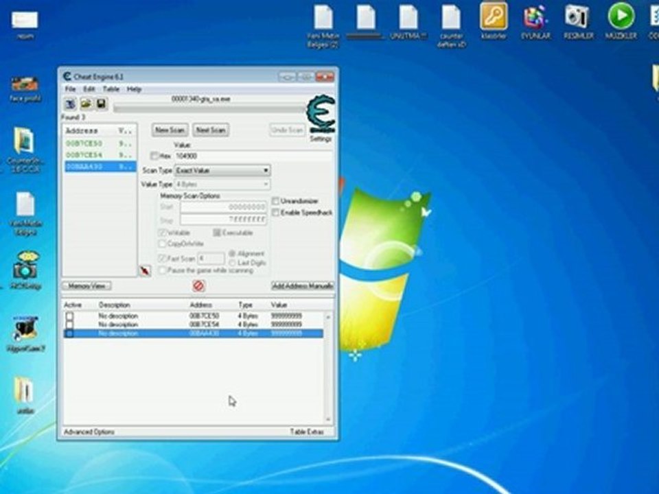
Task: Select the face profil desktop icon
Action: tap(25, 89)
